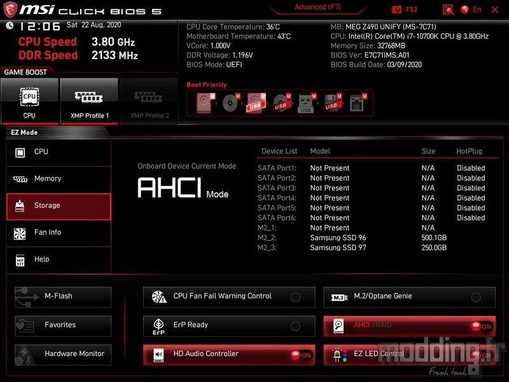Viewport: 509px width, 382px height.
Task: Click the clock icon next to 12:06
Action: (x=10, y=25)
